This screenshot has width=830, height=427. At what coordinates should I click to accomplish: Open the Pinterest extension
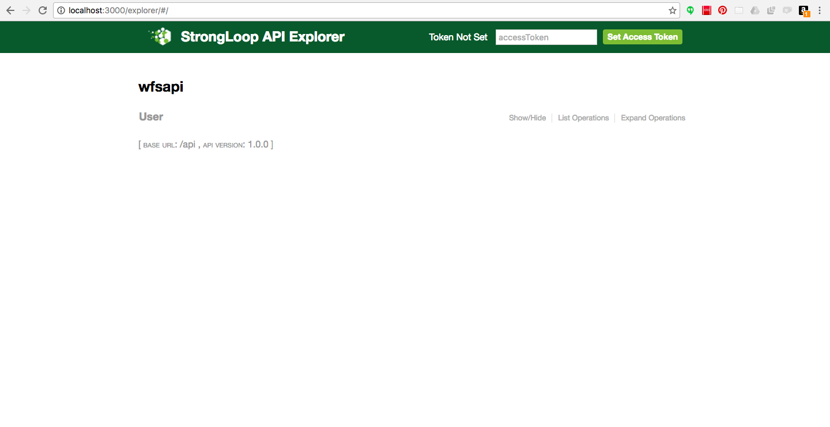pos(723,10)
